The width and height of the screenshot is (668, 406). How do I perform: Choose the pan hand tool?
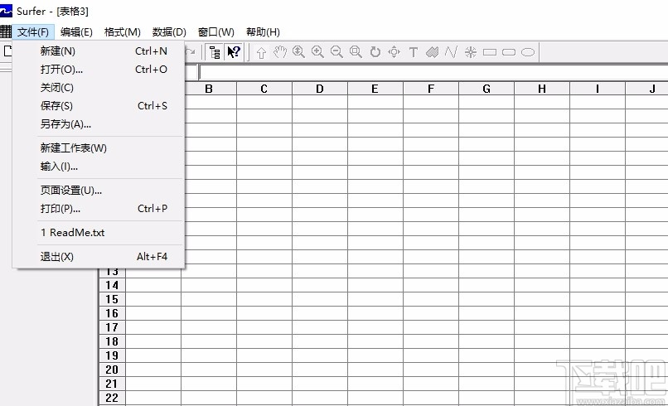pyautogui.click(x=280, y=52)
